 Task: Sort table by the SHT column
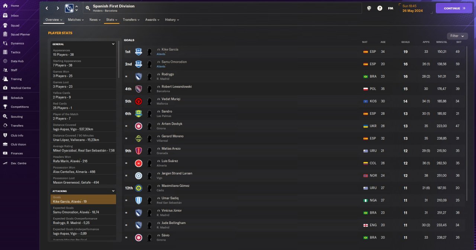click(x=459, y=42)
